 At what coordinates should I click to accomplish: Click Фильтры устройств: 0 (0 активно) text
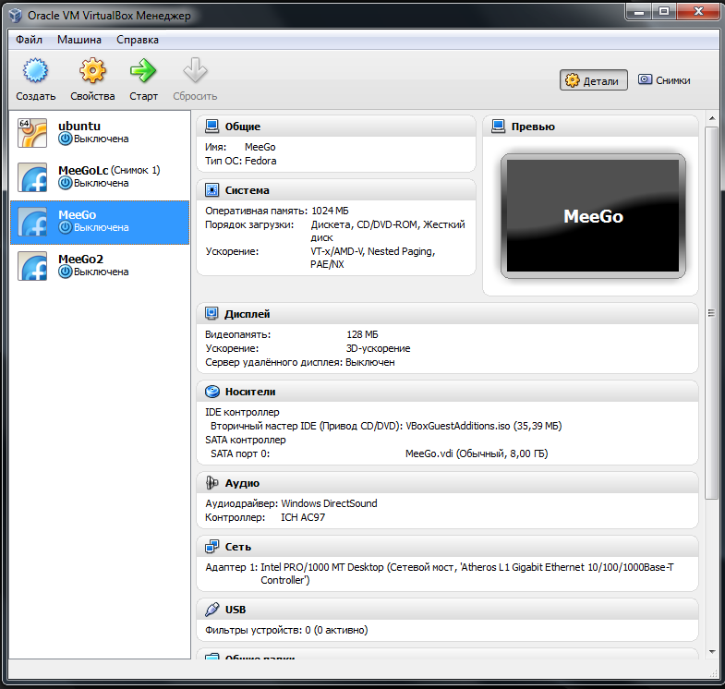tap(286, 630)
